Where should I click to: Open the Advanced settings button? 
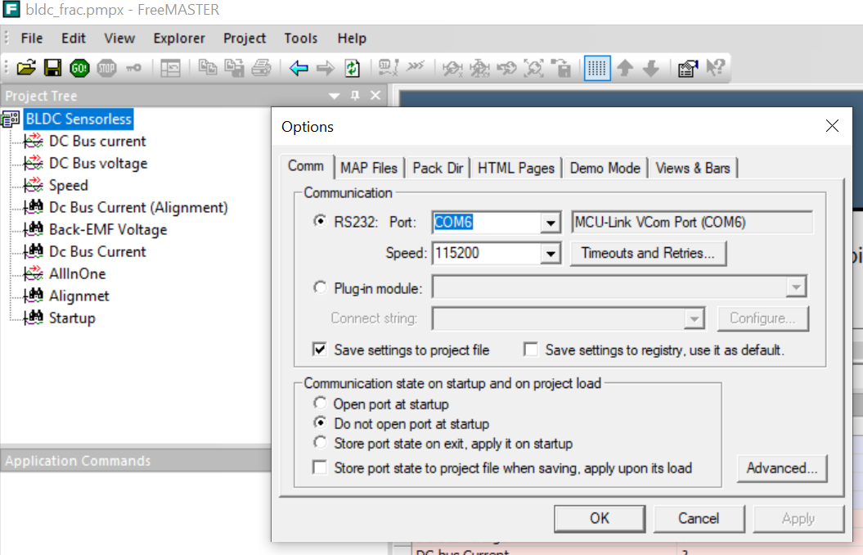click(782, 468)
